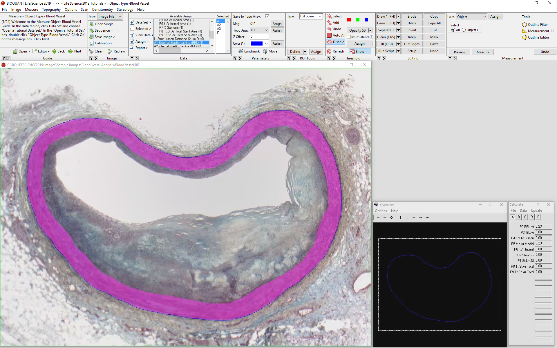Expand the Run Script dropdown arrow
557x348 pixels.
398,51
